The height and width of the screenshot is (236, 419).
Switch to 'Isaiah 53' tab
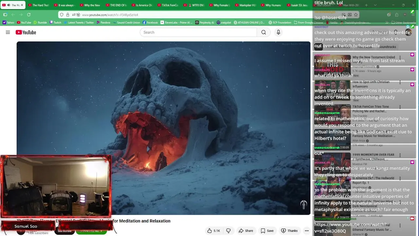[297, 5]
